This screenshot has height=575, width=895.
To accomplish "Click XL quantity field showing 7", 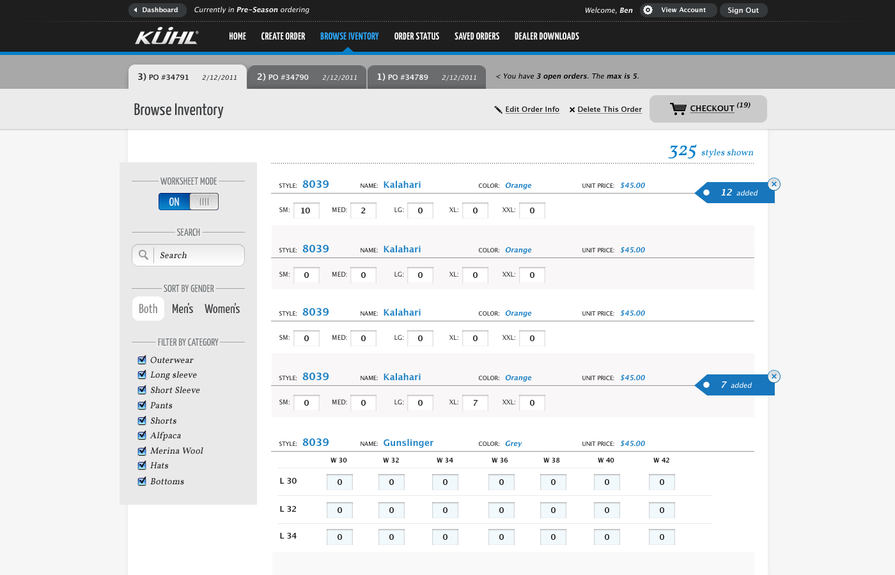I will (x=475, y=402).
